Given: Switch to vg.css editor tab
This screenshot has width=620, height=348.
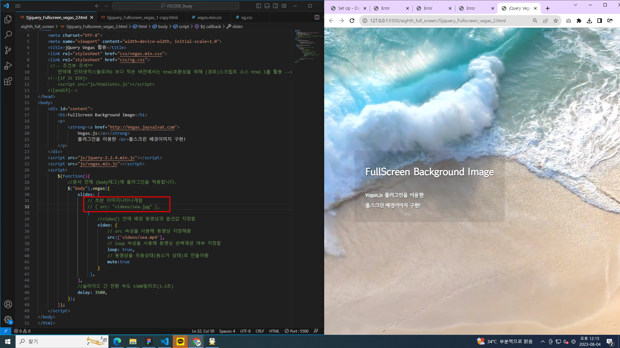Looking at the screenshot, I should tap(247, 17).
